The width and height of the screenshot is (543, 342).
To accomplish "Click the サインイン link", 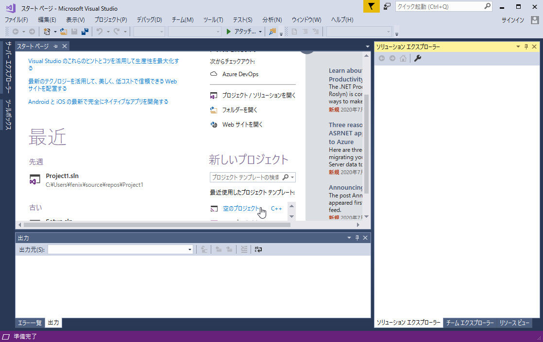I will [x=512, y=20].
